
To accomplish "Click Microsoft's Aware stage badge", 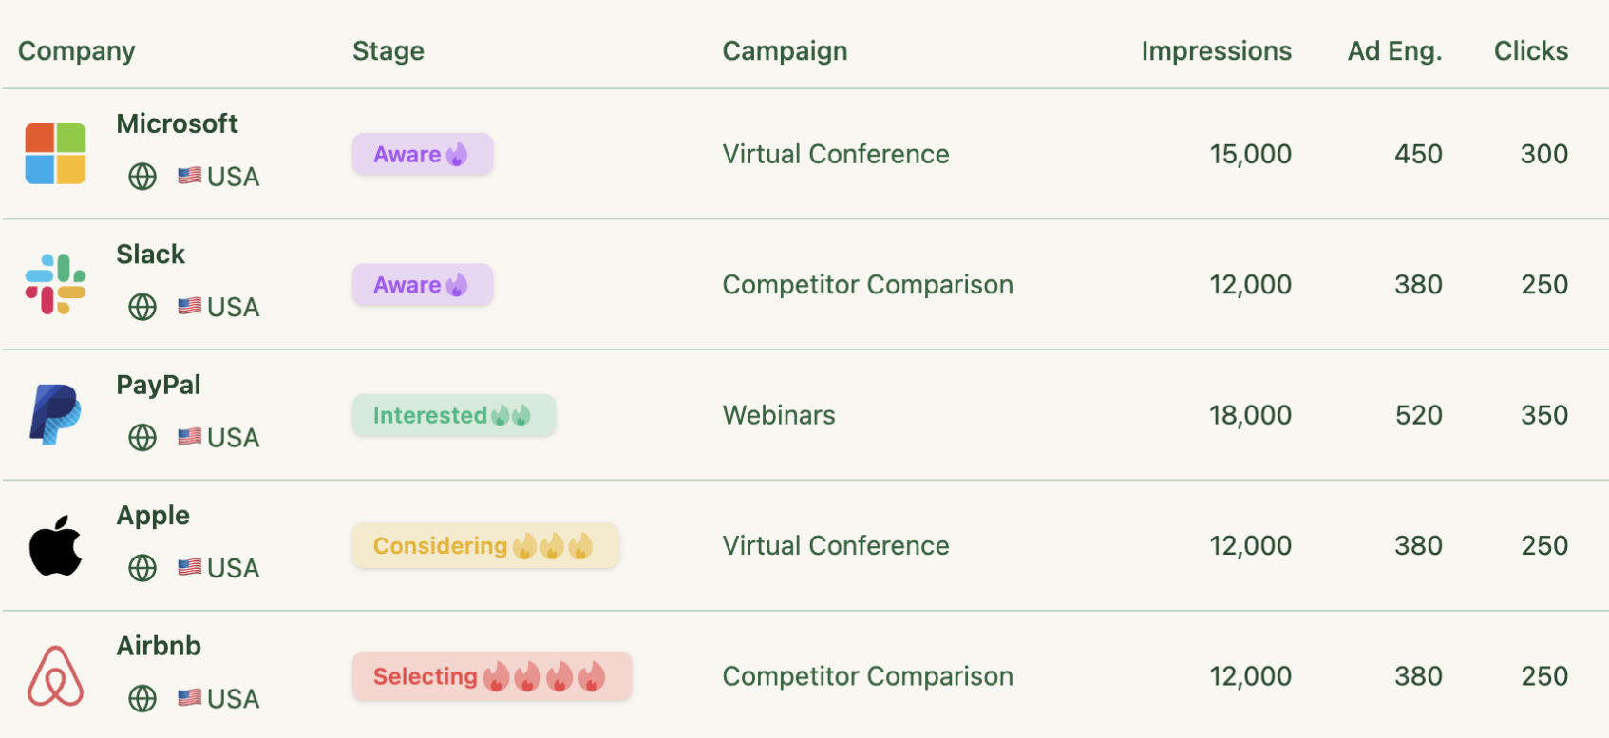I will (422, 154).
